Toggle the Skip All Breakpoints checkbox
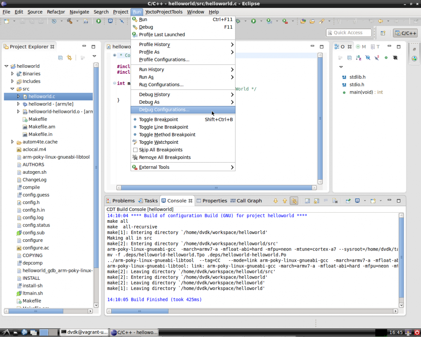 tap(135, 150)
